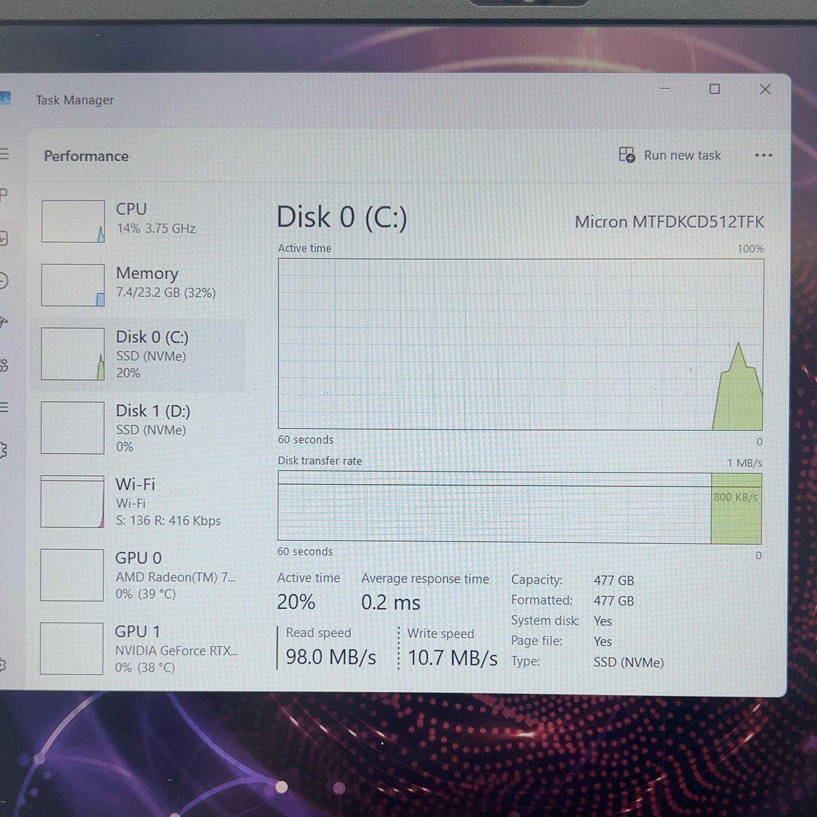Select the Memory performance entry
Viewport: 817px width, 817px height.
pyautogui.click(x=139, y=284)
